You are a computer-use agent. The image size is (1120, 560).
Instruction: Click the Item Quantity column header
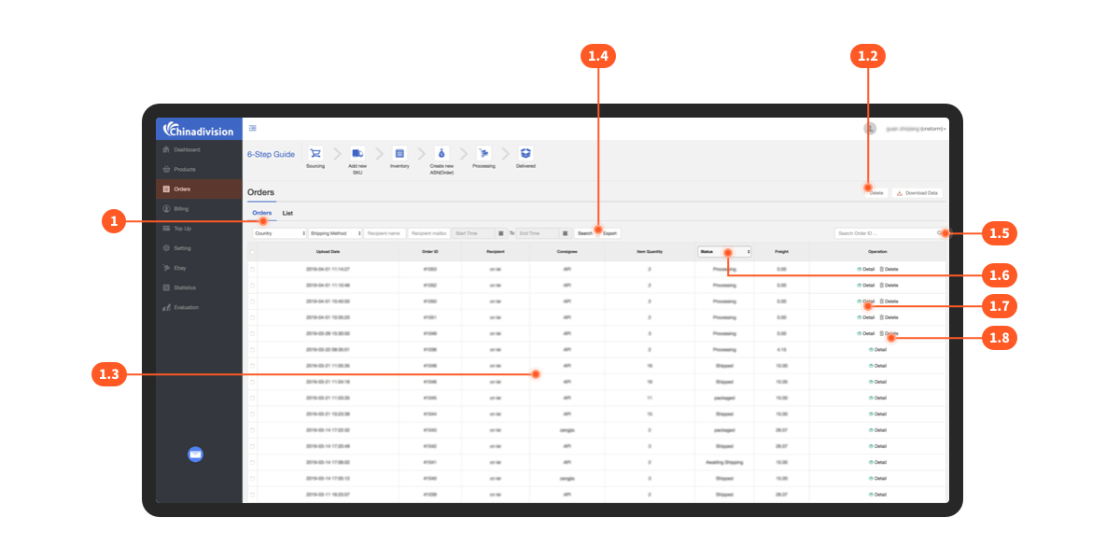point(649,252)
